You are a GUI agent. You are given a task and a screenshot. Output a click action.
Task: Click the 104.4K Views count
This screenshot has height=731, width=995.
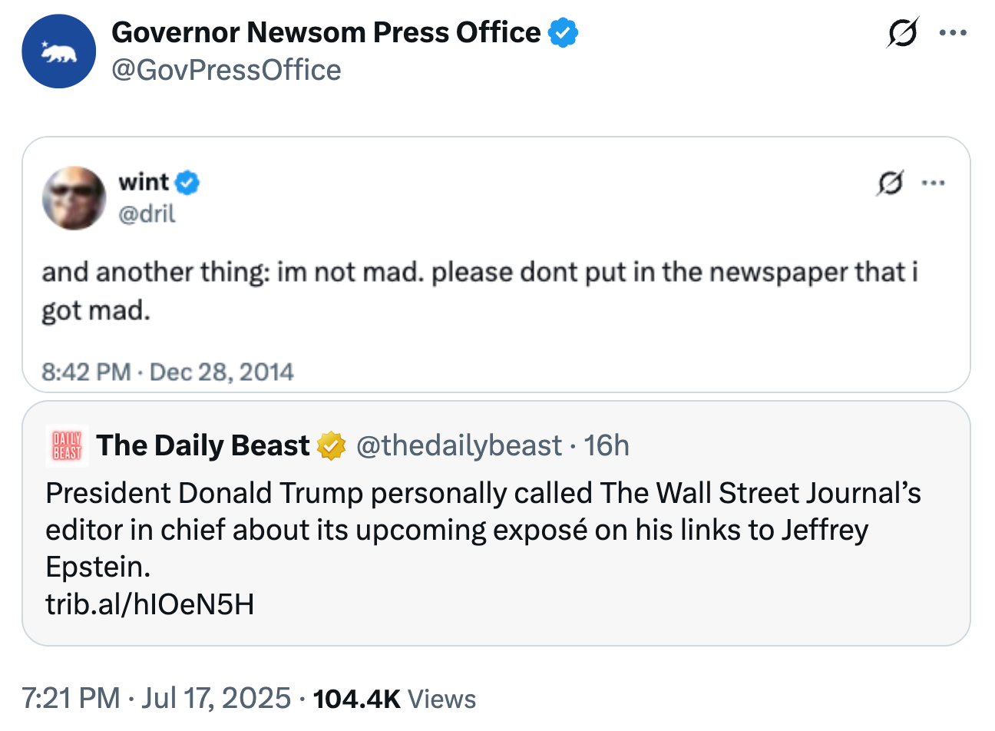point(395,699)
